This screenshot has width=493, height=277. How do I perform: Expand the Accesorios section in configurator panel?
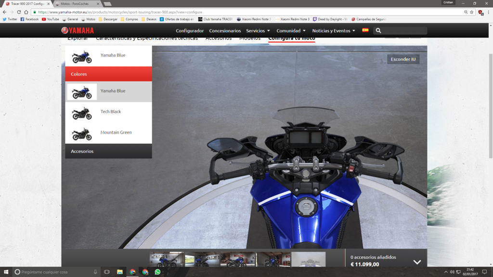click(x=108, y=151)
